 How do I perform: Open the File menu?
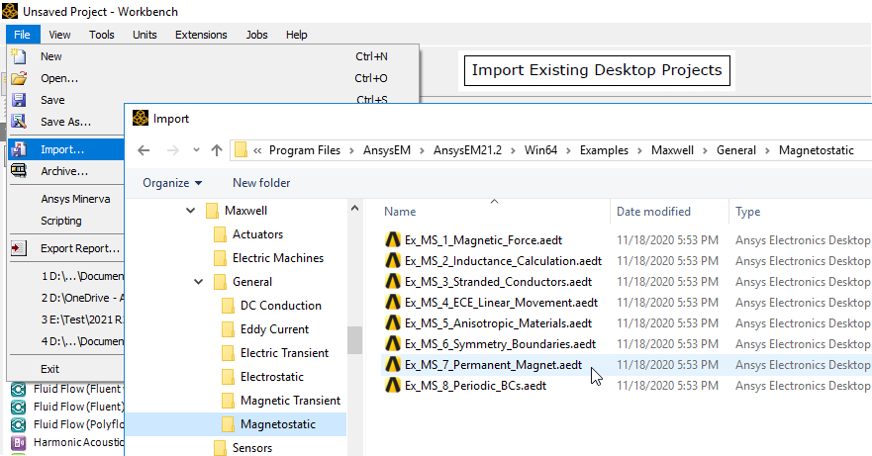[22, 35]
